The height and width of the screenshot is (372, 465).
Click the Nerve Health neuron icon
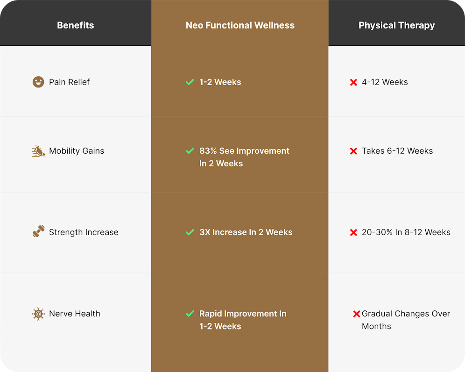click(x=38, y=314)
